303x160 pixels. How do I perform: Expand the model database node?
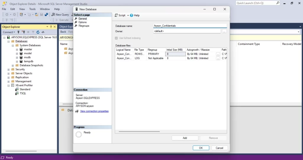click(x=17, y=54)
